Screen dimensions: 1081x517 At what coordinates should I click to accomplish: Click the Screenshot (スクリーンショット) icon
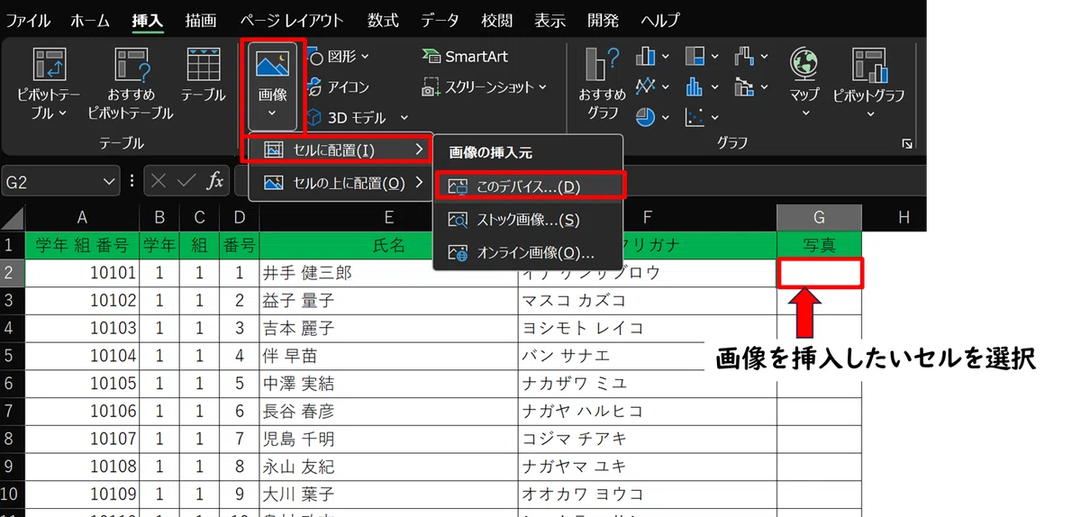[x=431, y=87]
